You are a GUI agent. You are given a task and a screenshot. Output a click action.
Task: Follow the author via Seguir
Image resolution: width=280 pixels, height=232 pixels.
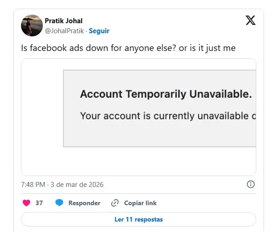pos(99,31)
